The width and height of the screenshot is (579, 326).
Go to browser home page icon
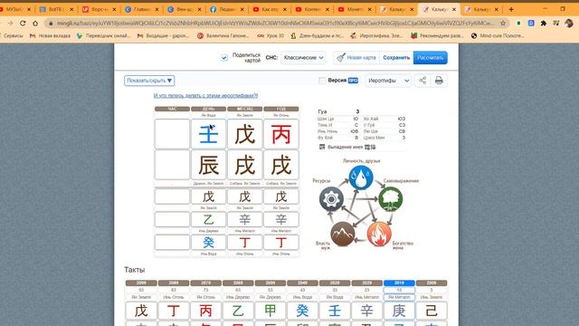point(35,24)
